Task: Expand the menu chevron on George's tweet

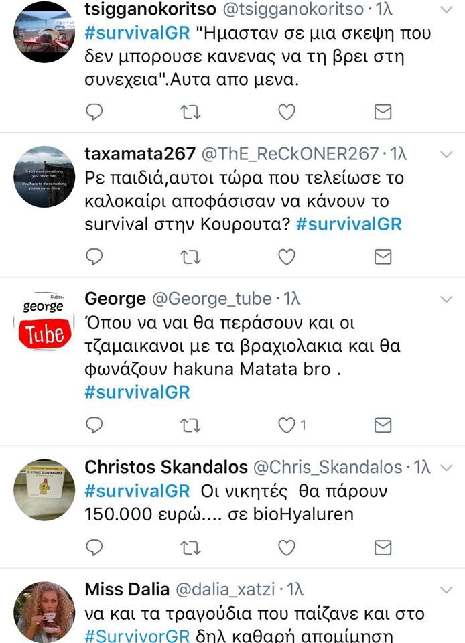Action: 446,299
